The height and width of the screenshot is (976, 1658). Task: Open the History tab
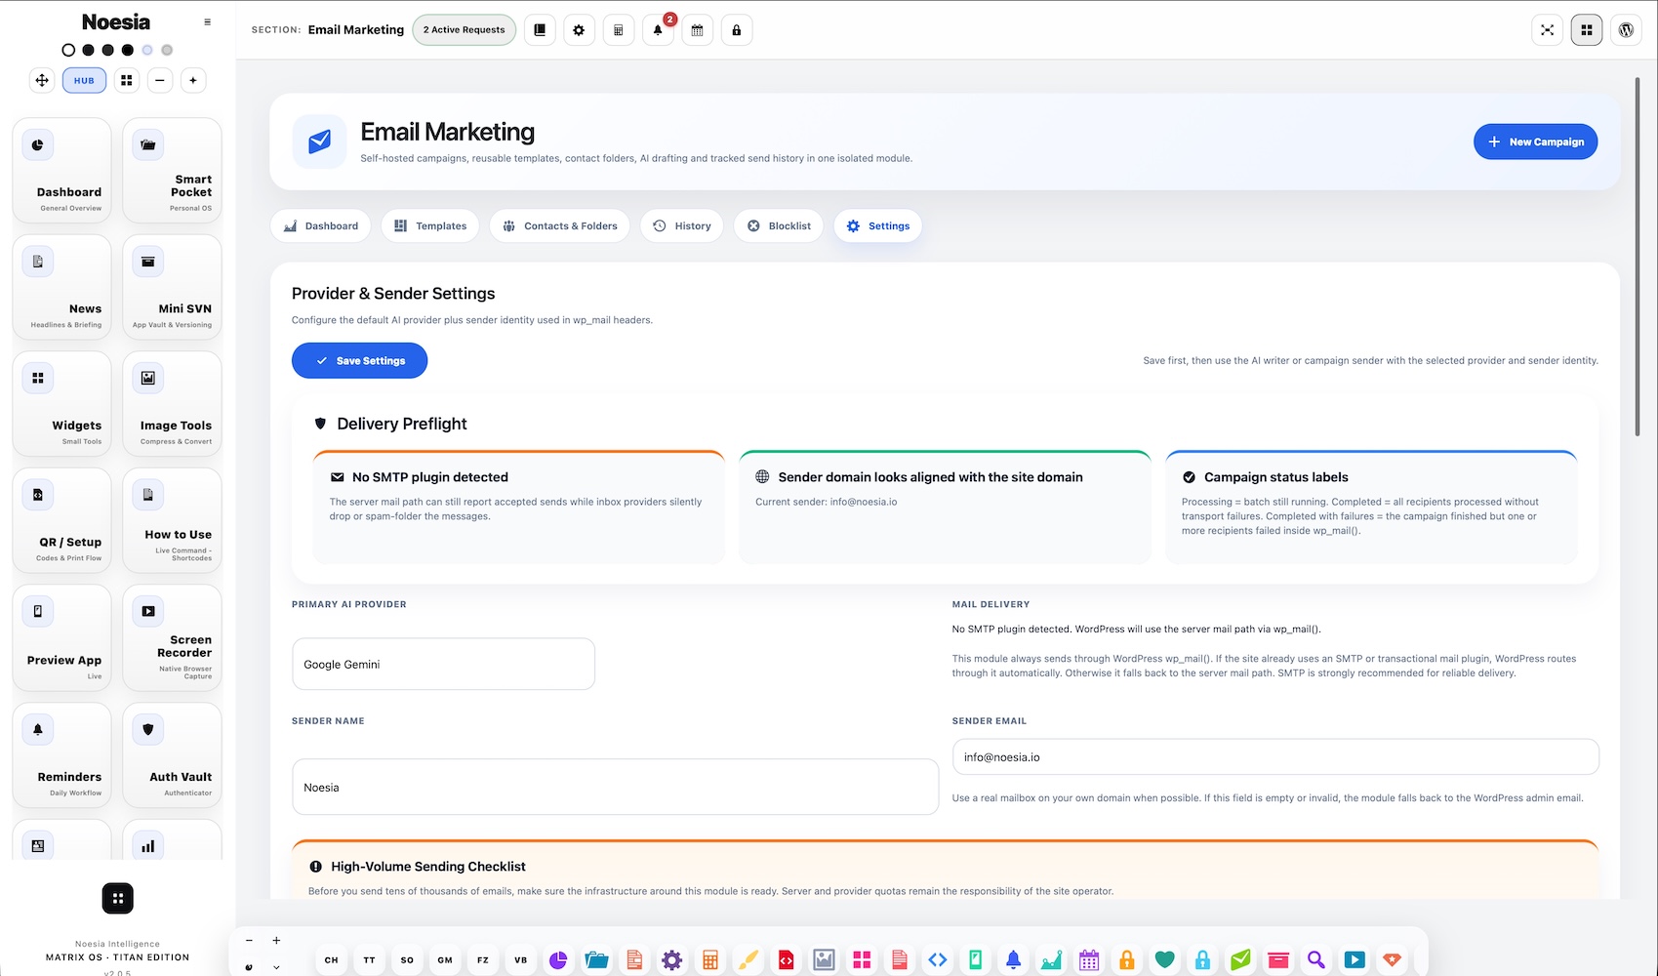coord(682,225)
